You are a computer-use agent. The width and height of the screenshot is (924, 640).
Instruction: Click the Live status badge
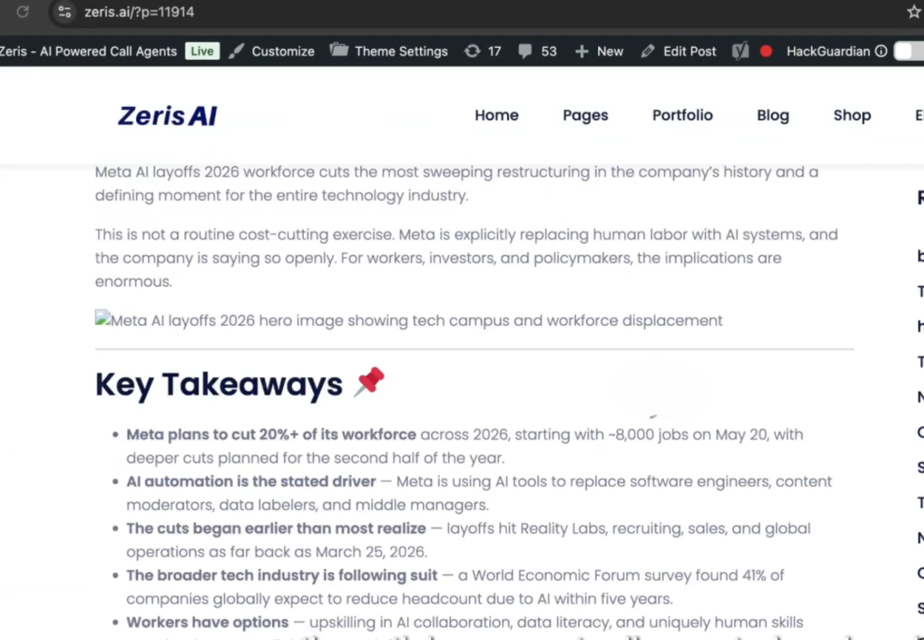point(202,51)
